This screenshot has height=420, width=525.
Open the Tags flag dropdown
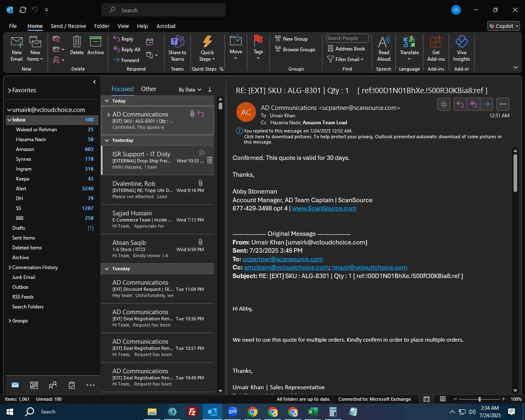[x=258, y=48]
